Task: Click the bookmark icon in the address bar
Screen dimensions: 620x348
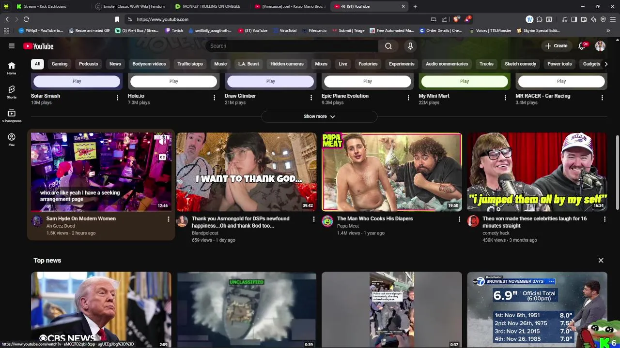Action: tap(117, 19)
